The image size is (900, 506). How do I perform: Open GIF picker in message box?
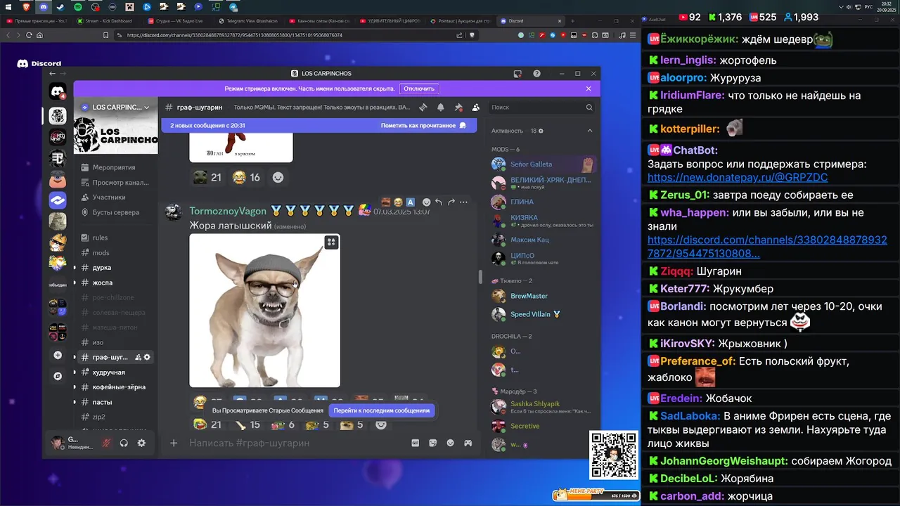point(415,443)
